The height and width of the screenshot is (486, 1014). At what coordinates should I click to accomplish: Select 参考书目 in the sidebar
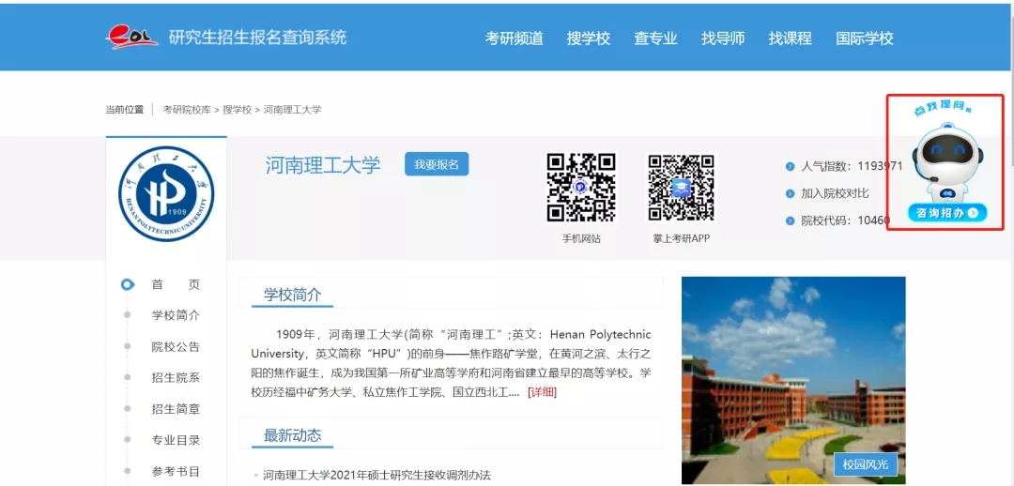[176, 471]
